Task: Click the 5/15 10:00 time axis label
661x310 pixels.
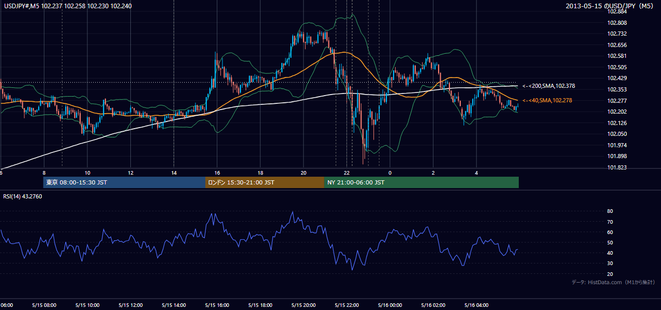Action: coord(87,305)
